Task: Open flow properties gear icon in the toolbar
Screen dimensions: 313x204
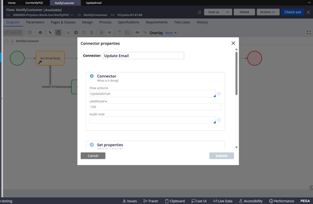Action: [40, 32]
